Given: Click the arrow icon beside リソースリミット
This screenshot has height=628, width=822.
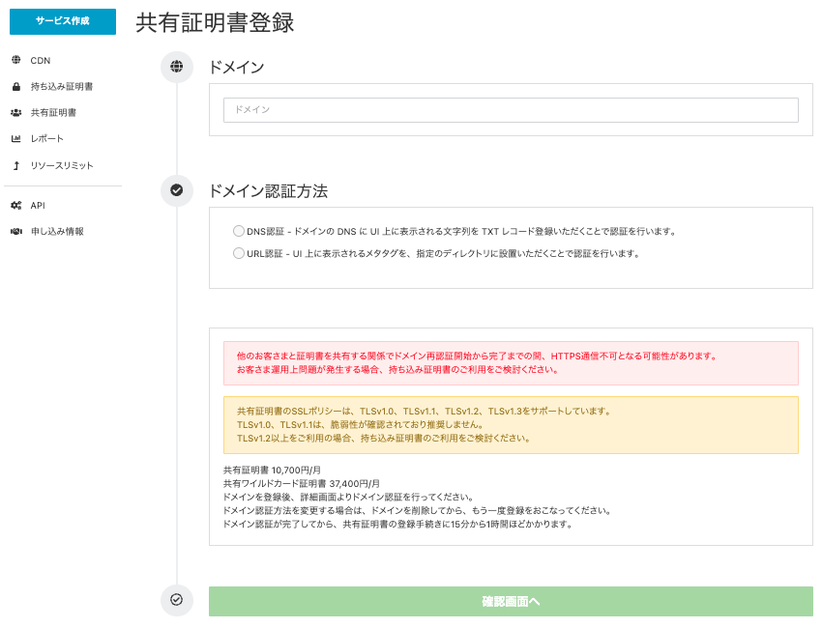Looking at the screenshot, I should click(15, 165).
